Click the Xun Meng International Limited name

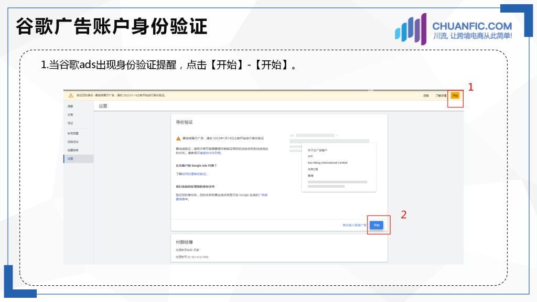[x=327, y=163]
